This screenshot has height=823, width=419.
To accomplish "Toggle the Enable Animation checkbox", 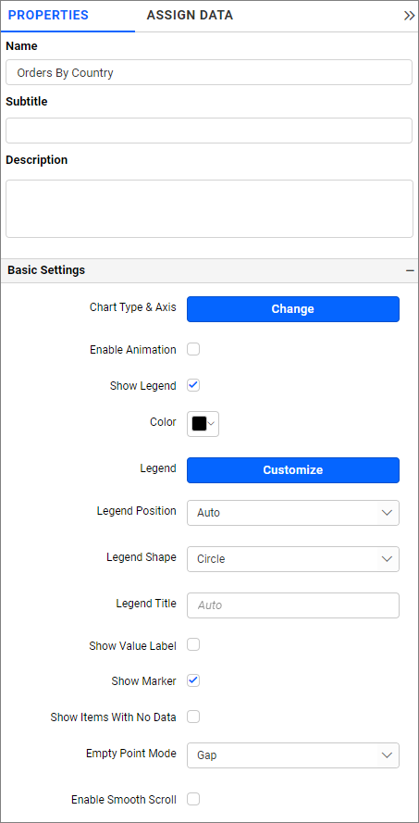I will click(193, 350).
